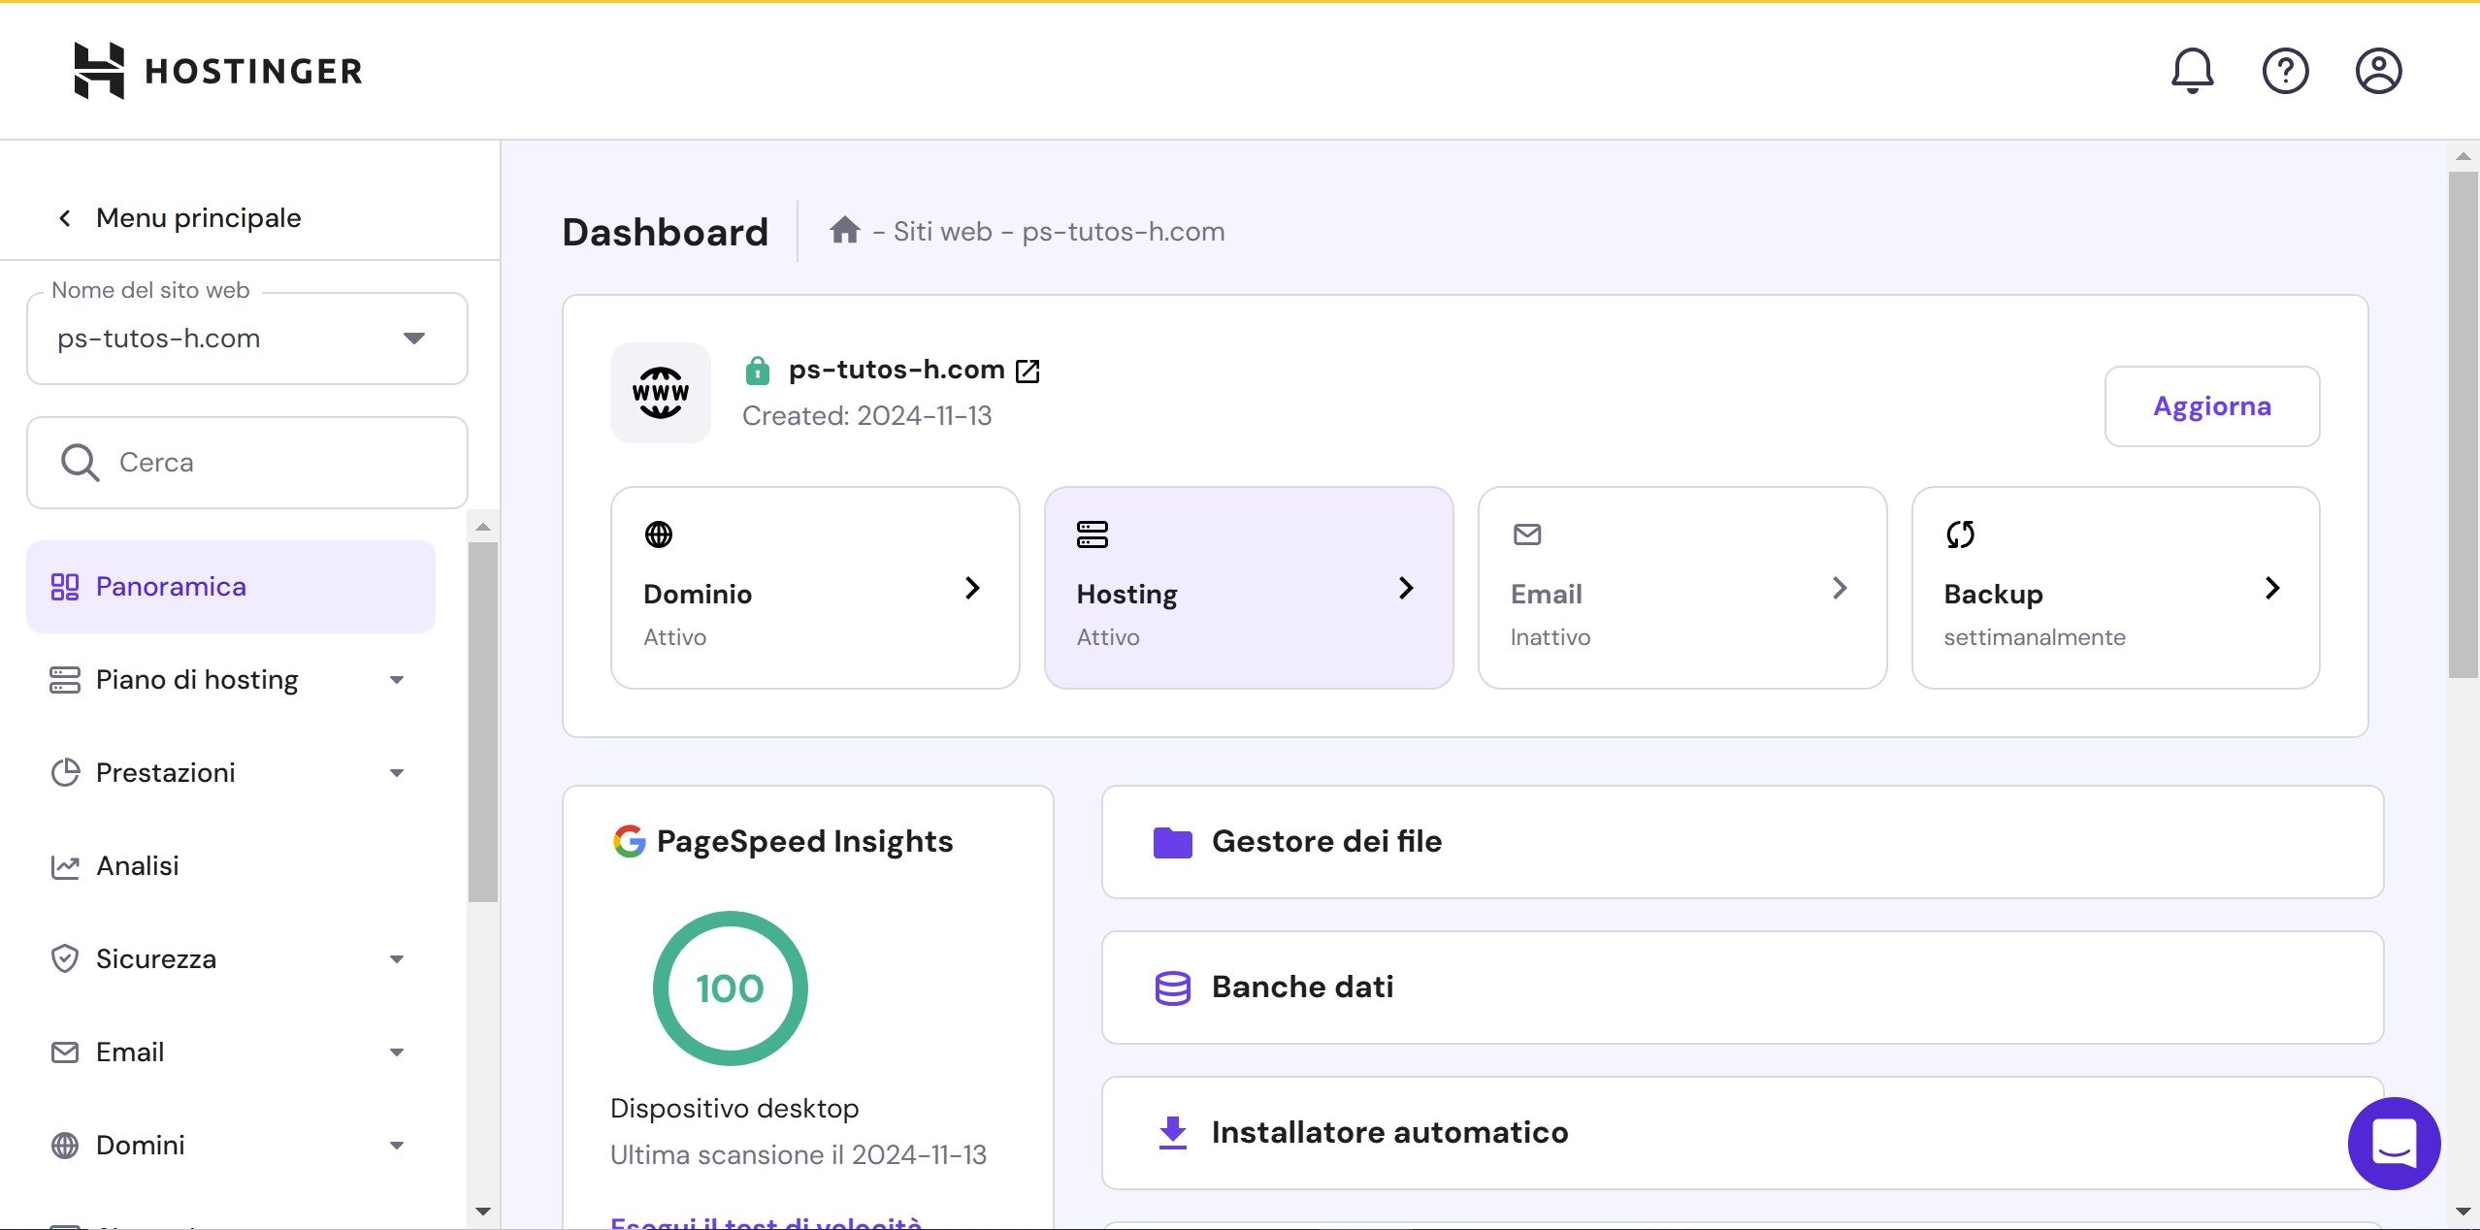Click the purple folder icon for Gestore dei file

coord(1173,842)
